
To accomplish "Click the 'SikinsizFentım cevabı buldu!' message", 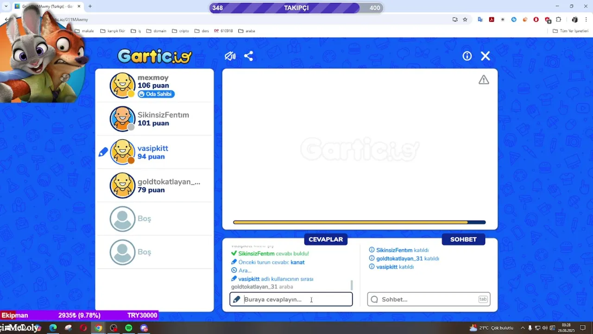I will [270, 254].
